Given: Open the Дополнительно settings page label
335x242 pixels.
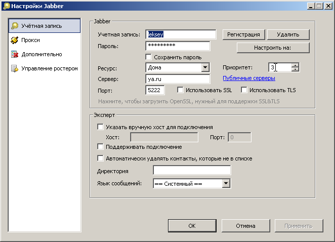Looking at the screenshot, I should point(41,54).
